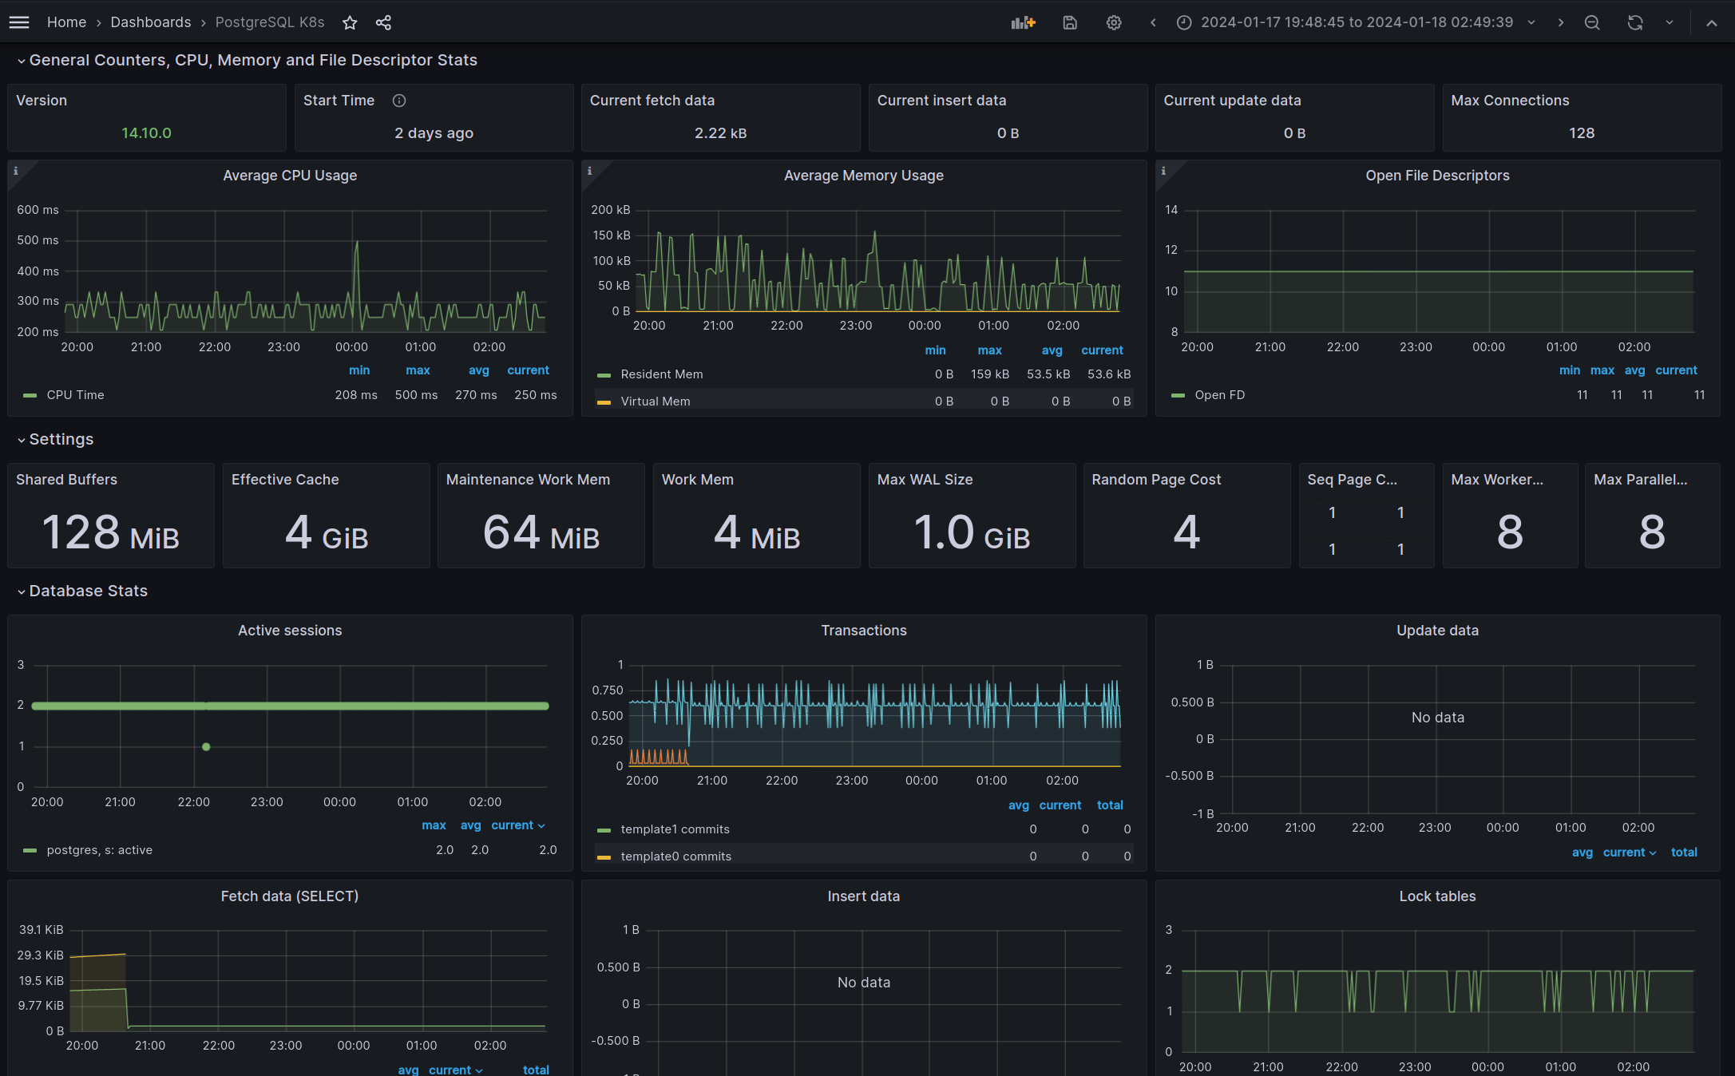This screenshot has height=1076, width=1735.
Task: Click the add panel icon
Action: pyautogui.click(x=1023, y=22)
